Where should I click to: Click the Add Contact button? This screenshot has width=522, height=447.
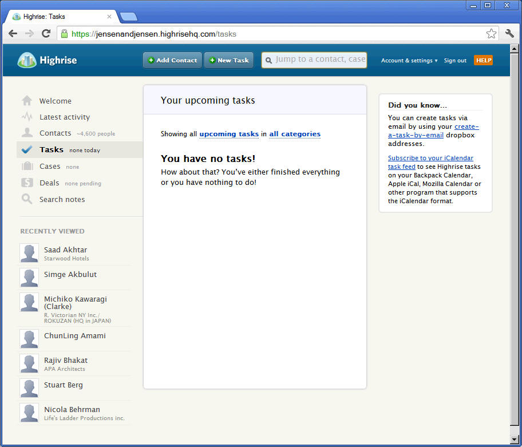tap(172, 60)
